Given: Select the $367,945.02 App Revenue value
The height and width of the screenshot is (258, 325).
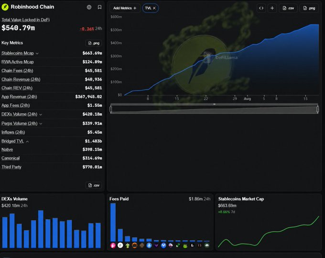Looking at the screenshot, I should tap(88, 97).
